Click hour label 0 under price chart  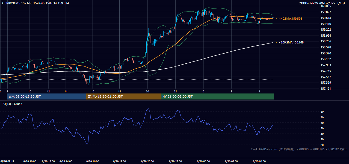[203, 92]
